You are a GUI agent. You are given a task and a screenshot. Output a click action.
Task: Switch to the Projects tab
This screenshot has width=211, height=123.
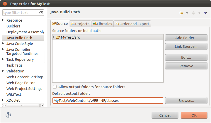pos(80,24)
